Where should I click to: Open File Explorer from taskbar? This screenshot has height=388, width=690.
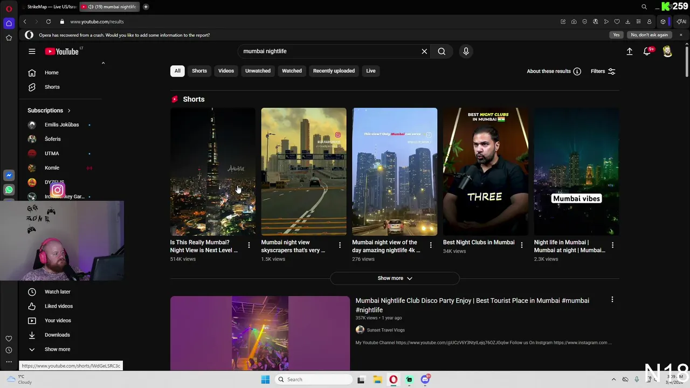pyautogui.click(x=377, y=379)
